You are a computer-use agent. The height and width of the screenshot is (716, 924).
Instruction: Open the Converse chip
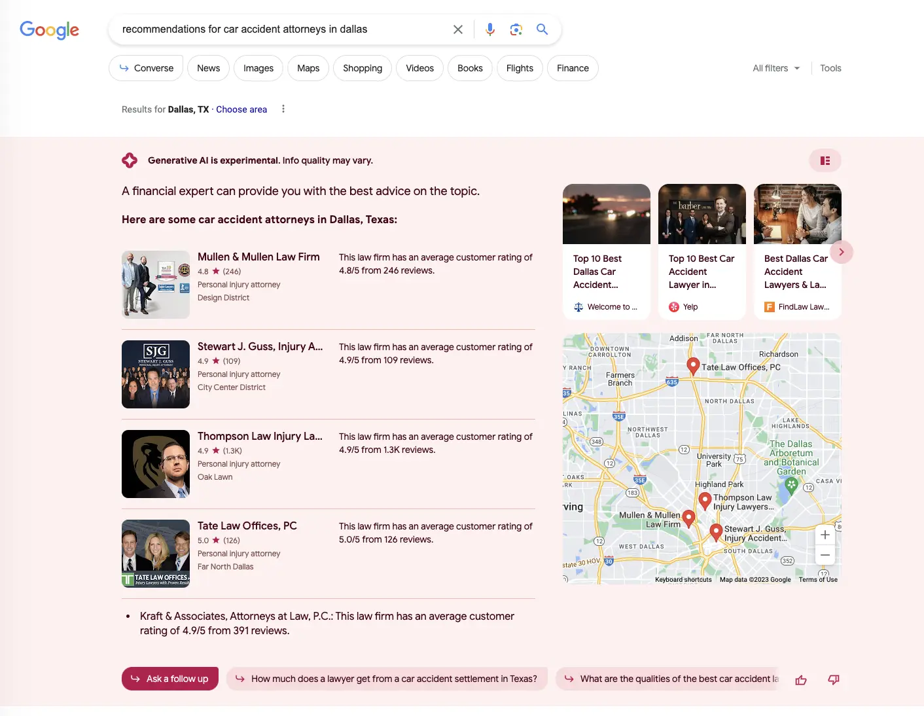coord(146,68)
